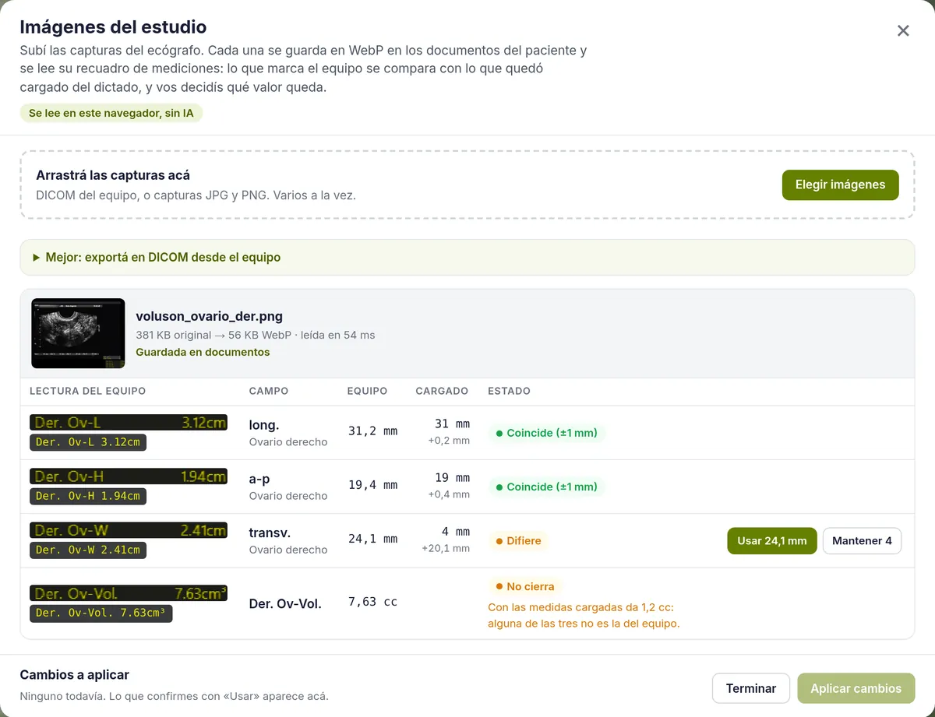Click the Guardada en documentos status

pos(203,352)
